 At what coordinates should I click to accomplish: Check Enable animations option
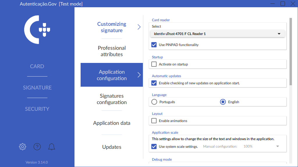[154, 121]
